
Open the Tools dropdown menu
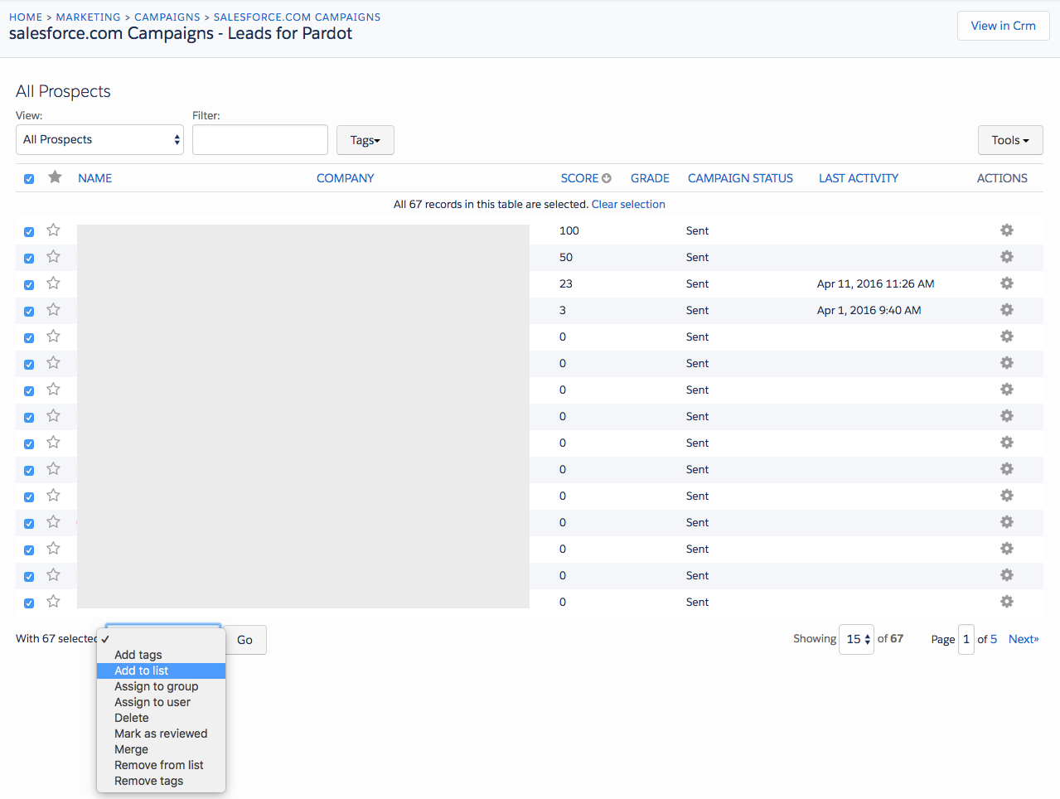click(1010, 140)
